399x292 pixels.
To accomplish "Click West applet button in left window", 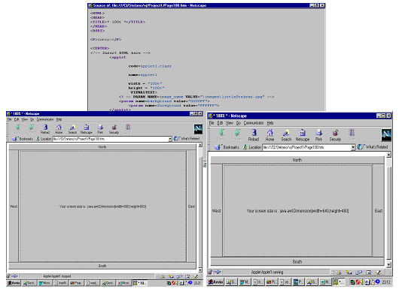I will [x=14, y=206].
